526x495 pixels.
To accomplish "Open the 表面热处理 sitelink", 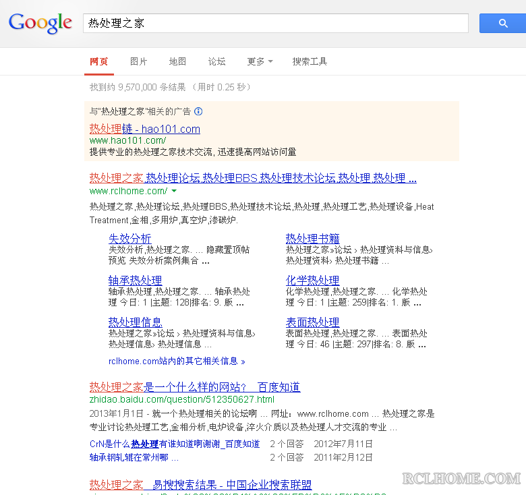I will click(x=312, y=322).
